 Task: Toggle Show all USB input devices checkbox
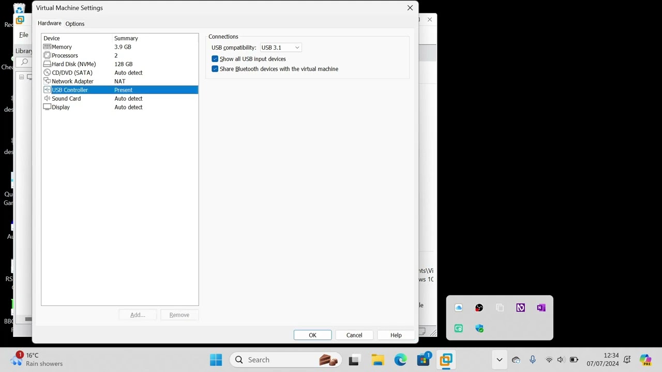(x=215, y=59)
